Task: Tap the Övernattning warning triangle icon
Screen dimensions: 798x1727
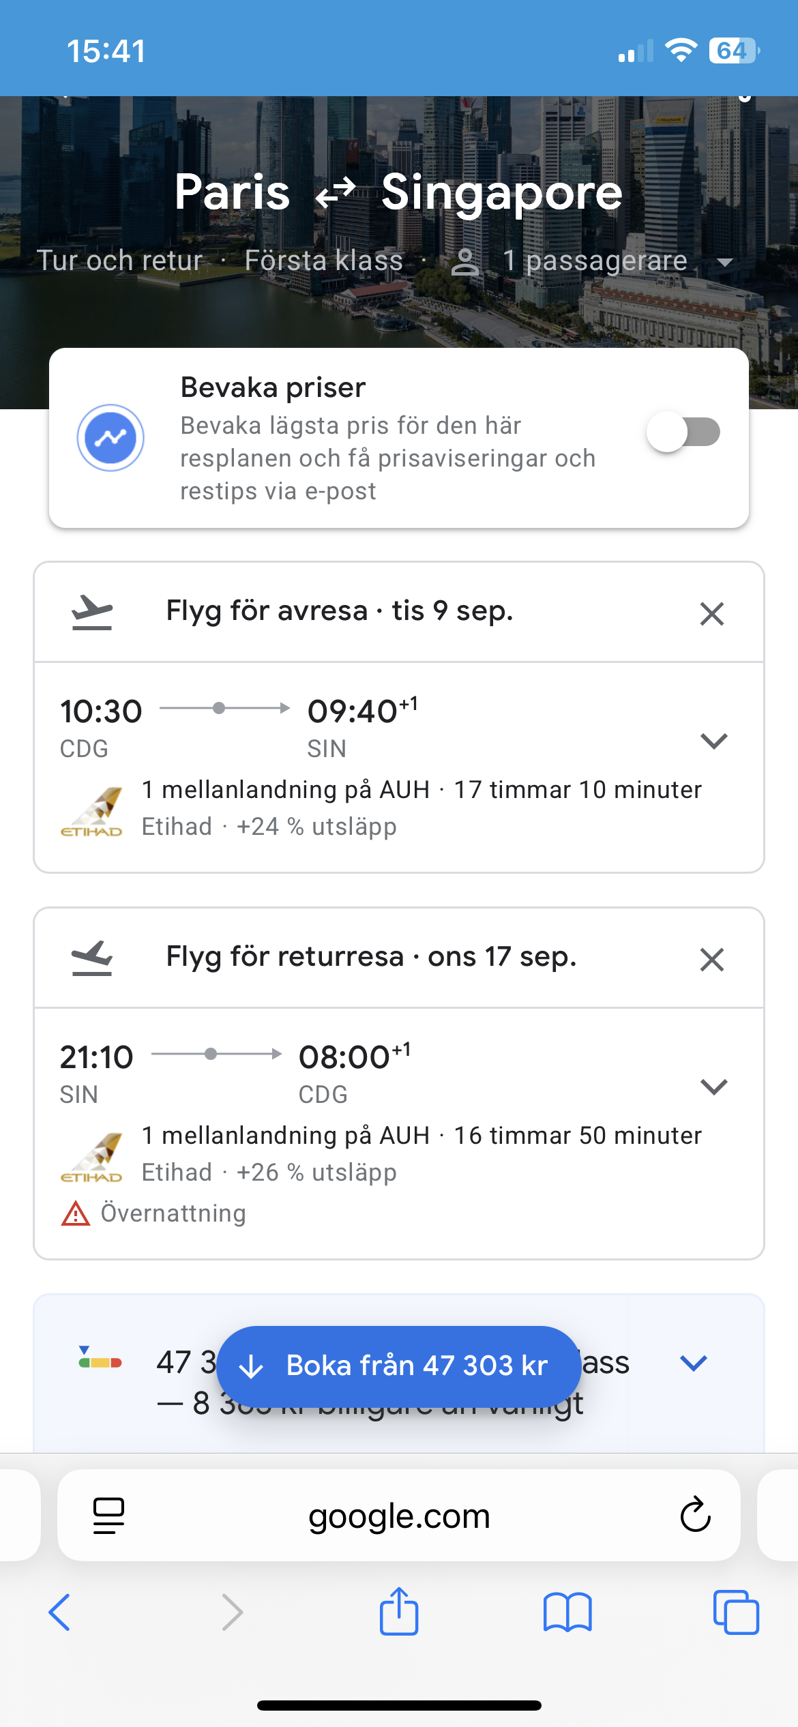Action: (x=76, y=1213)
